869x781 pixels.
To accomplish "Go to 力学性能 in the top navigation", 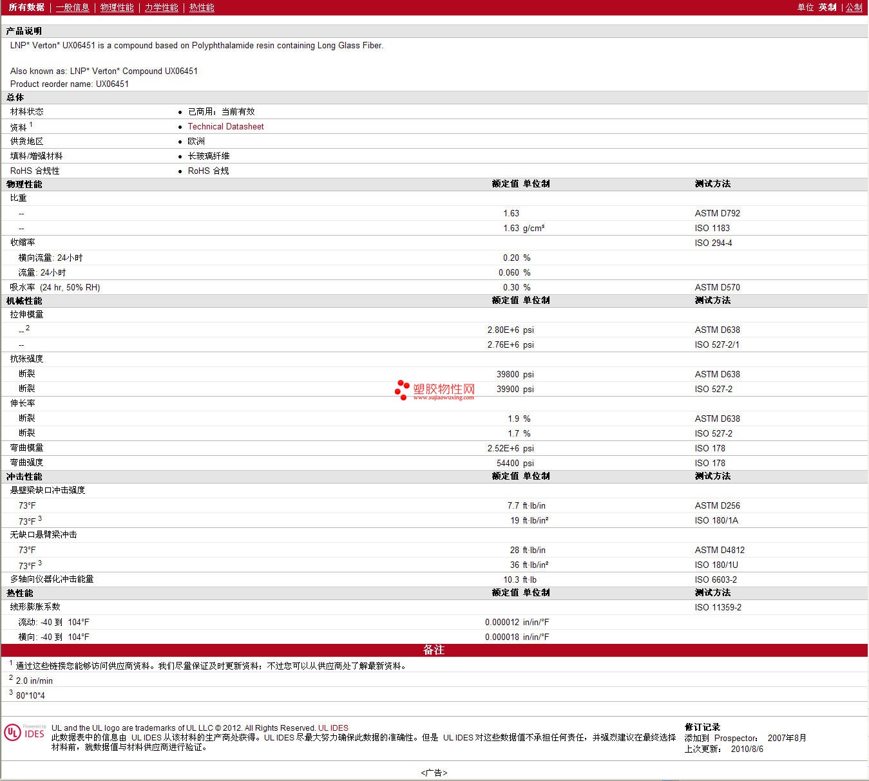I will click(x=162, y=7).
